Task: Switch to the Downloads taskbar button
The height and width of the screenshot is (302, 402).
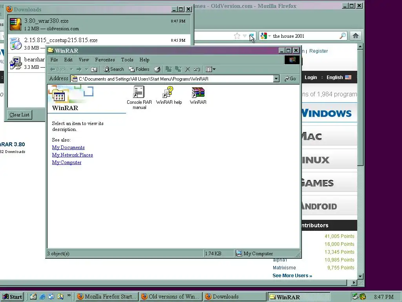Action: click(235, 296)
